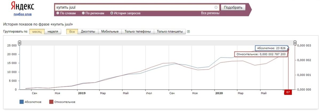Screen dimensions: 320x112
Task: Click the red «07» timeline marker
Action: pyautogui.click(x=288, y=92)
